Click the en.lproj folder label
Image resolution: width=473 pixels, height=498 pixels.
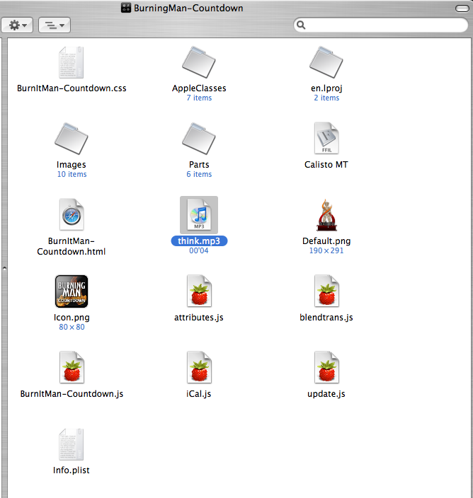pyautogui.click(x=326, y=88)
